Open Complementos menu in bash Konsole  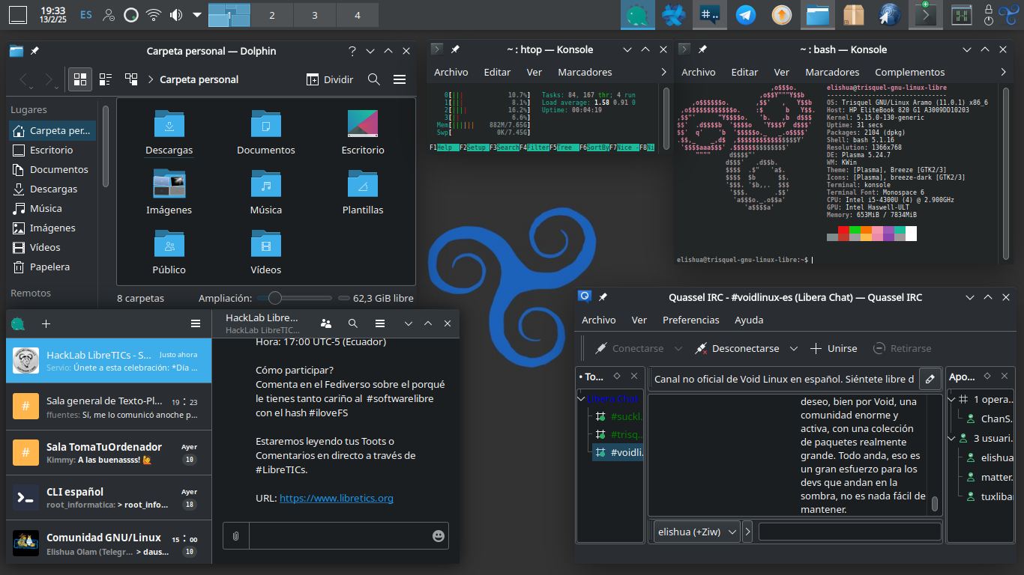pyautogui.click(x=910, y=72)
